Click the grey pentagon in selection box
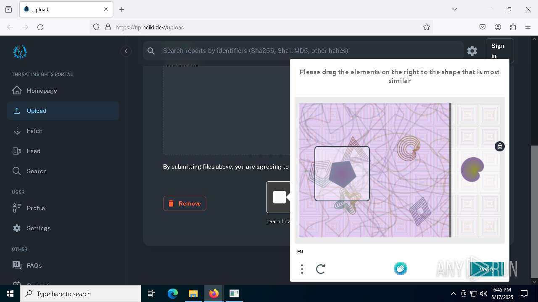The image size is (538, 302). point(343,174)
